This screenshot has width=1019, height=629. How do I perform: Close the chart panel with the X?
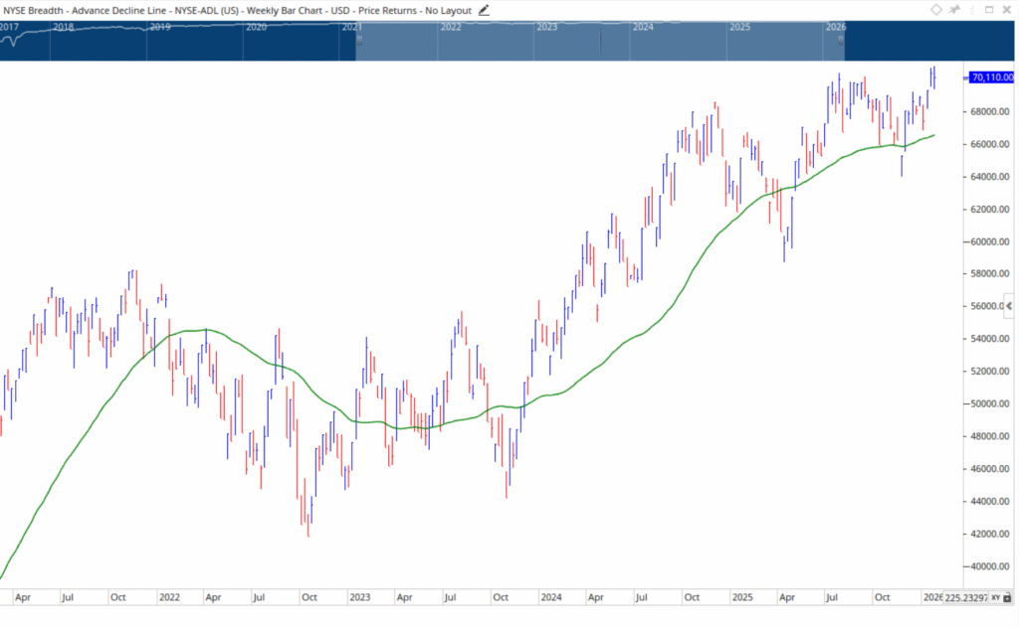pos(1005,9)
